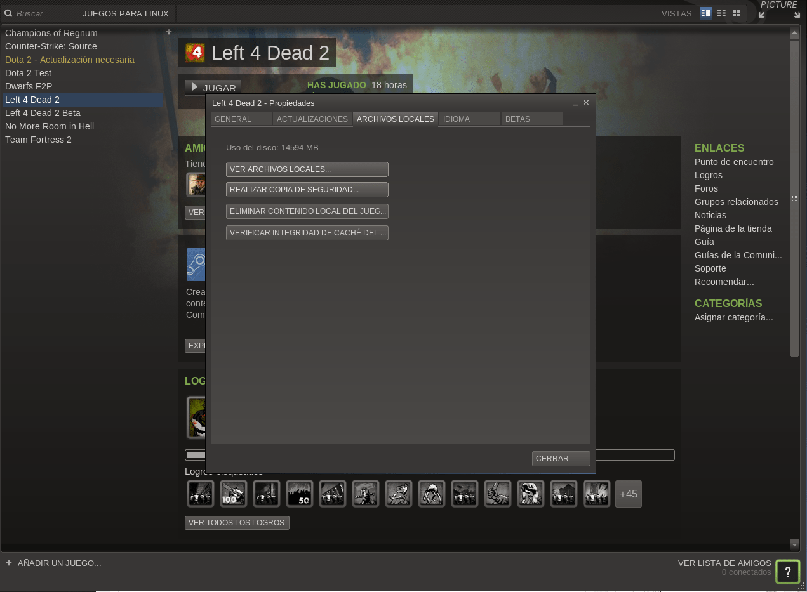Minimize the Propiedades dialog
The width and height of the screenshot is (807, 592).
pyautogui.click(x=575, y=103)
